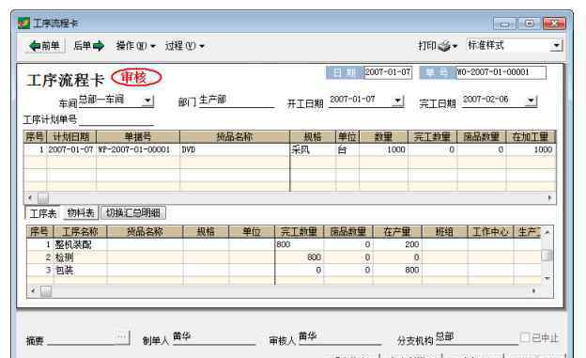Click the 工序流程卡 app icon in title bar

(x=23, y=23)
